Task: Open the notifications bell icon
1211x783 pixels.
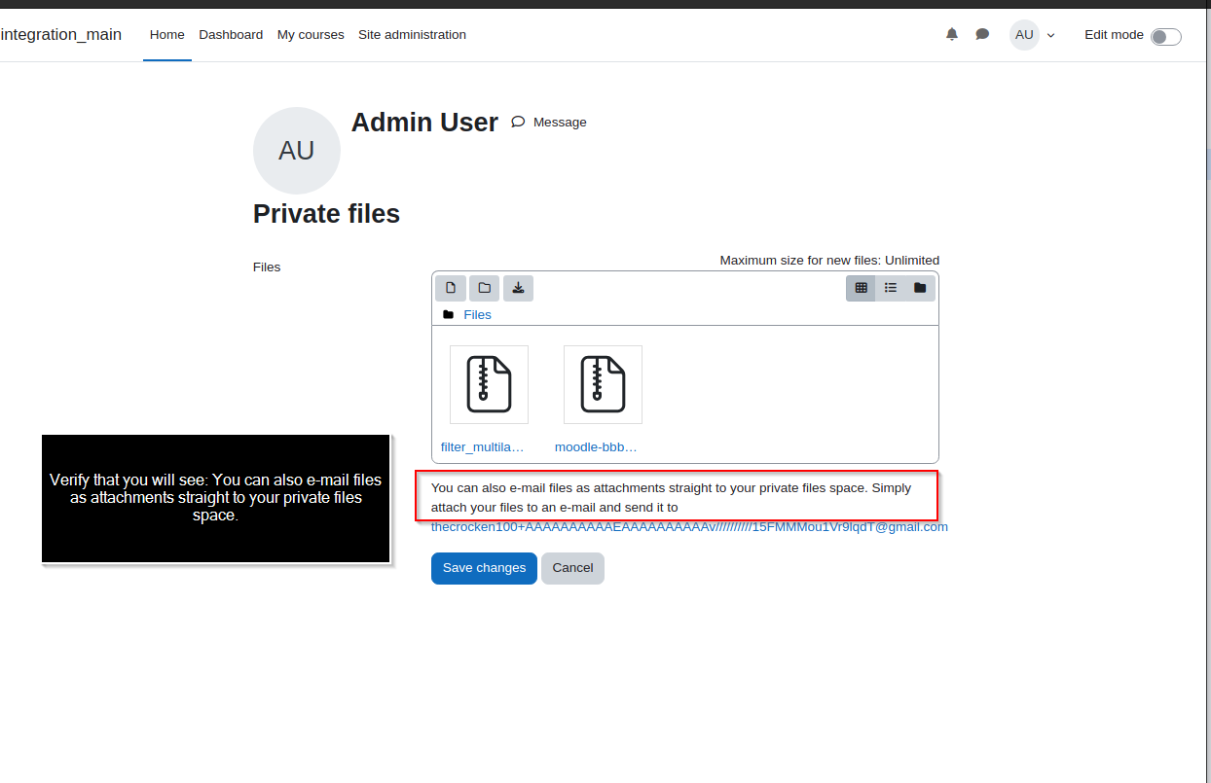Action: pos(952,34)
